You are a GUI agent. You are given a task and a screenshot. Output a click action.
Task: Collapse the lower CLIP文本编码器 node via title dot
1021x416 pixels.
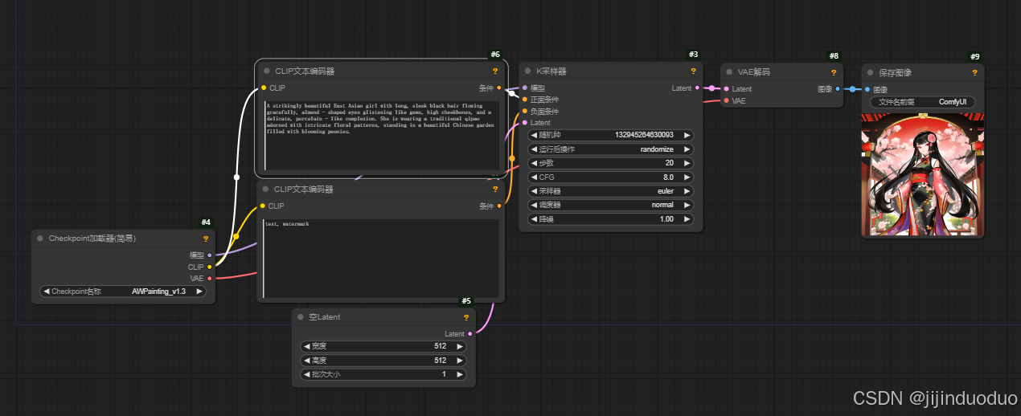click(266, 190)
